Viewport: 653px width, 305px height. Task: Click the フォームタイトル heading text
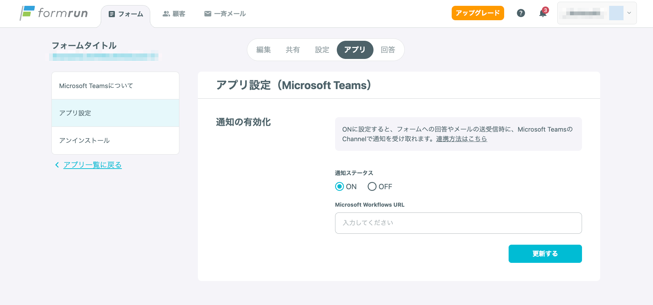84,46
